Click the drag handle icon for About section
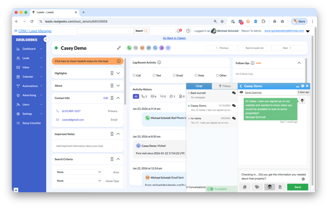This screenshot has height=208, width=329. pos(112,86)
